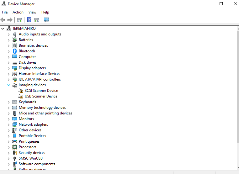Screen dimensions: 239x174
Task: Expand the Network adapters arrow
Action: tap(9, 125)
